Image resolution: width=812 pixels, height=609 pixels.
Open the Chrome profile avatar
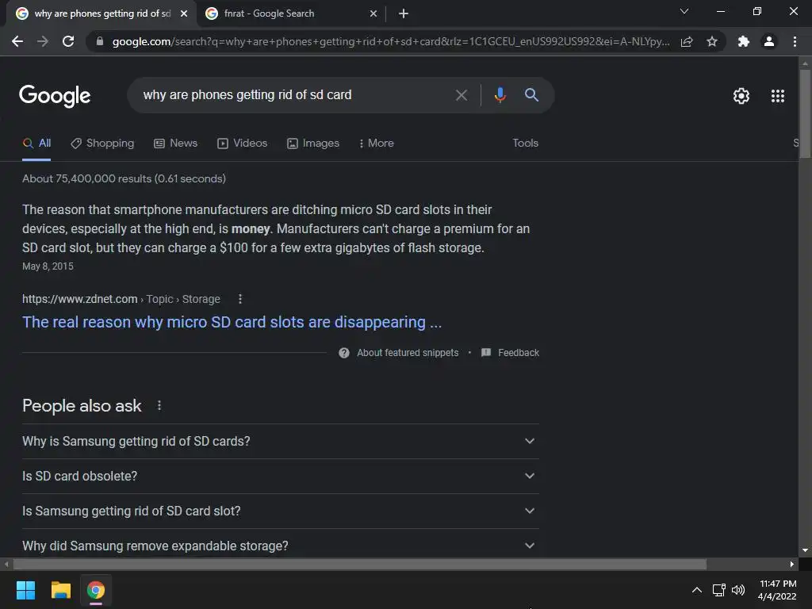769,41
